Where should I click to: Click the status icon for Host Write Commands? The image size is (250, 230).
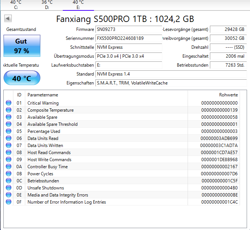pyautogui.click(x=9, y=159)
